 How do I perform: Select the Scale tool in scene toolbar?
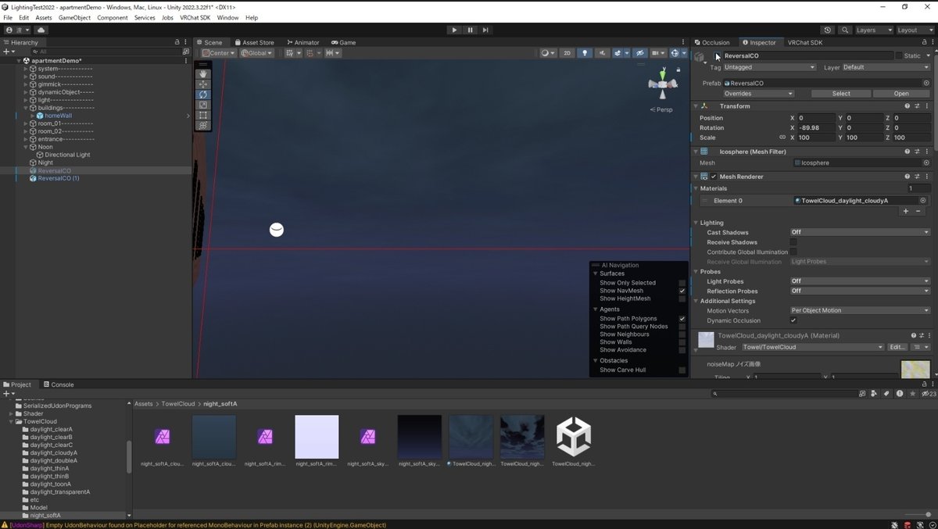pos(203,105)
